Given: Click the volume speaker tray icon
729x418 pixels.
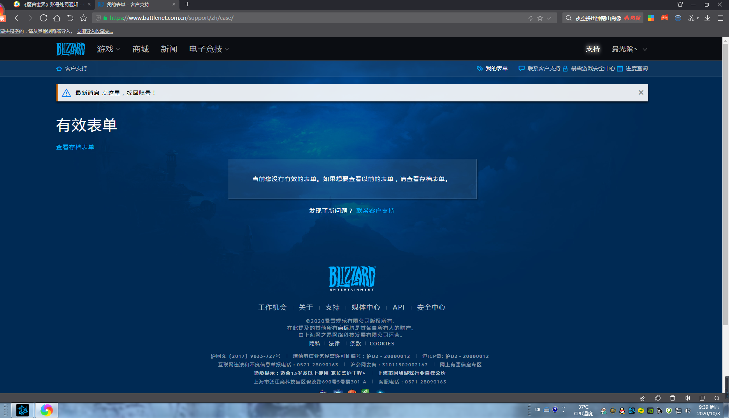Looking at the screenshot, I should [688, 410].
